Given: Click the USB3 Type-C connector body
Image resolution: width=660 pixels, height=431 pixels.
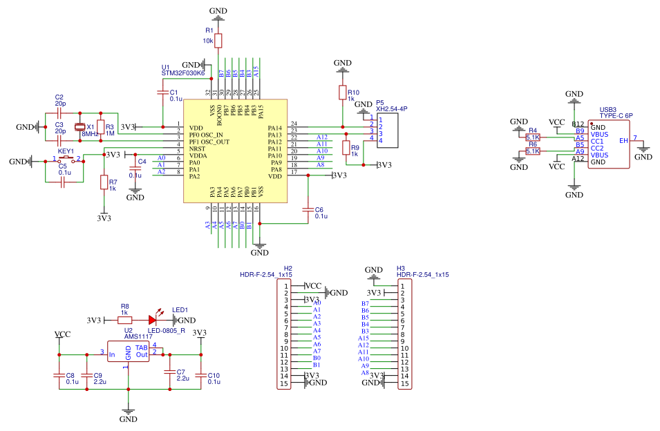Looking at the screenshot, I should click(x=609, y=144).
